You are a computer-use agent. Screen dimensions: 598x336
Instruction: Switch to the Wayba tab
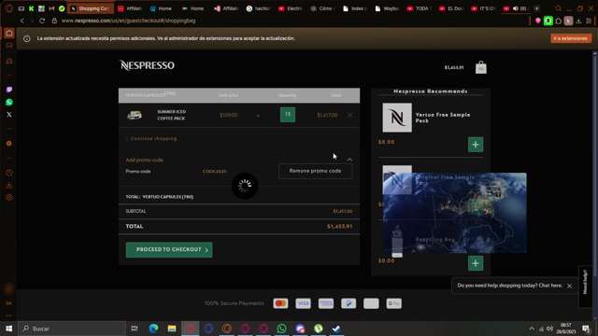coord(386,8)
